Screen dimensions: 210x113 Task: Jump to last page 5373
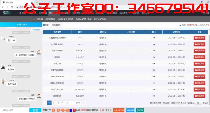click(78, 103)
